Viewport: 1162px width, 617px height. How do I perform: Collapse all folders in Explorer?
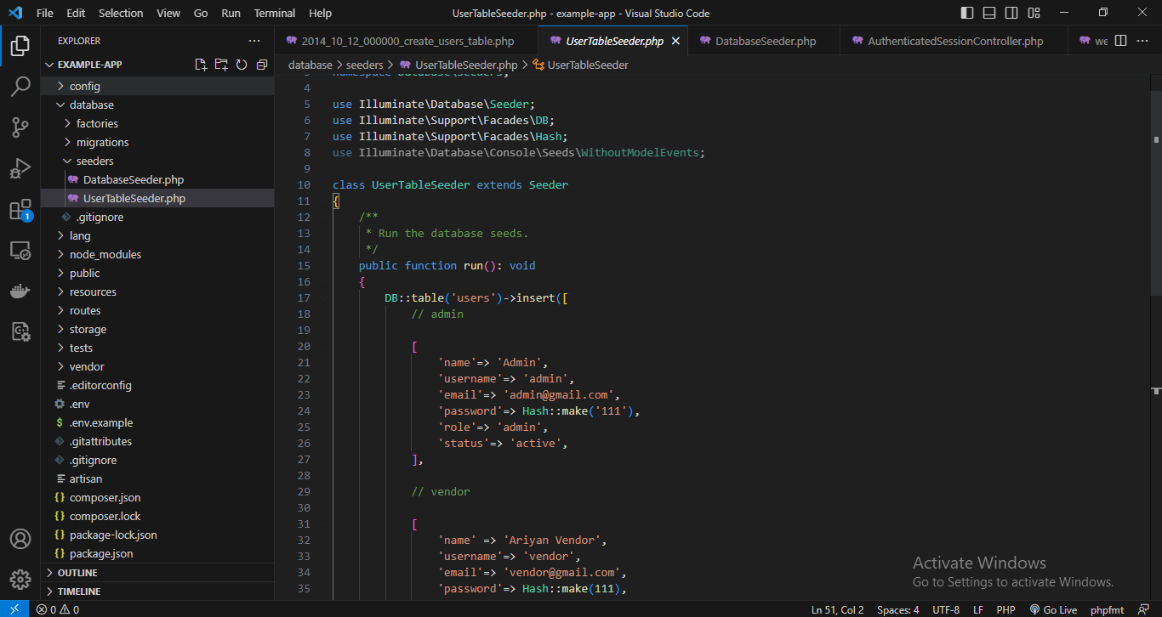click(262, 65)
